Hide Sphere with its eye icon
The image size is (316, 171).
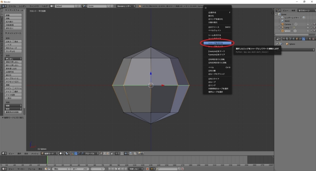(308, 31)
